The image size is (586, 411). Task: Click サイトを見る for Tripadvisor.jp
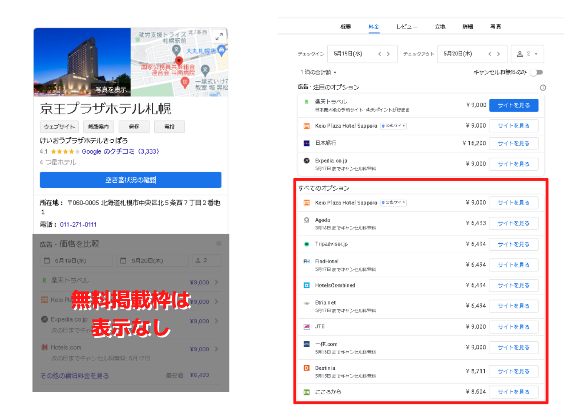pyautogui.click(x=513, y=244)
